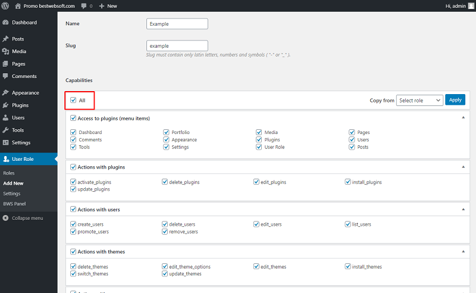Image resolution: width=476 pixels, height=293 pixels.
Task: Click the admin avatar icon
Action: click(x=471, y=6)
